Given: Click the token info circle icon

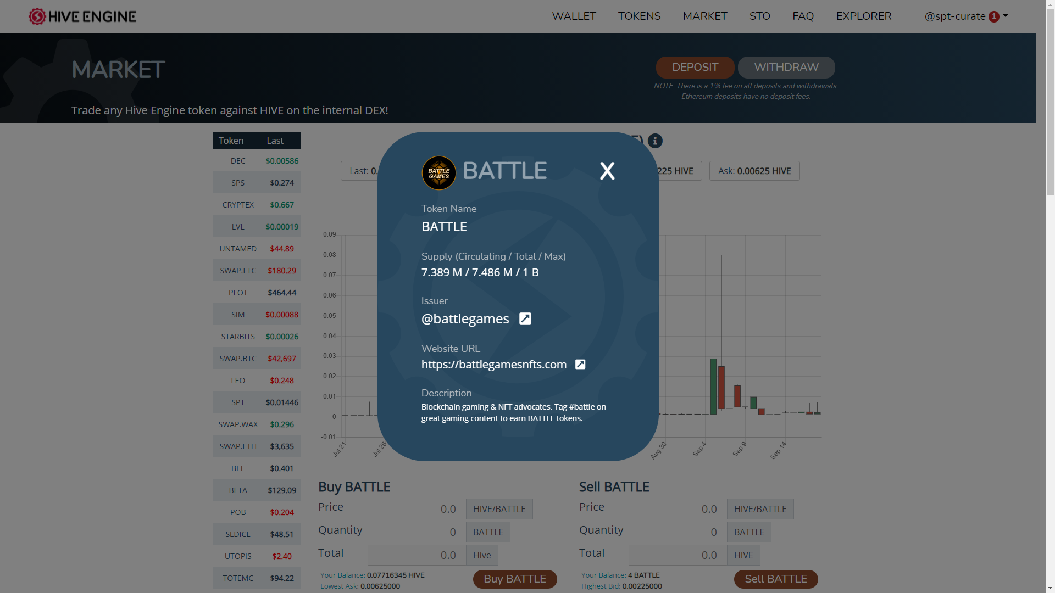Looking at the screenshot, I should click(655, 141).
